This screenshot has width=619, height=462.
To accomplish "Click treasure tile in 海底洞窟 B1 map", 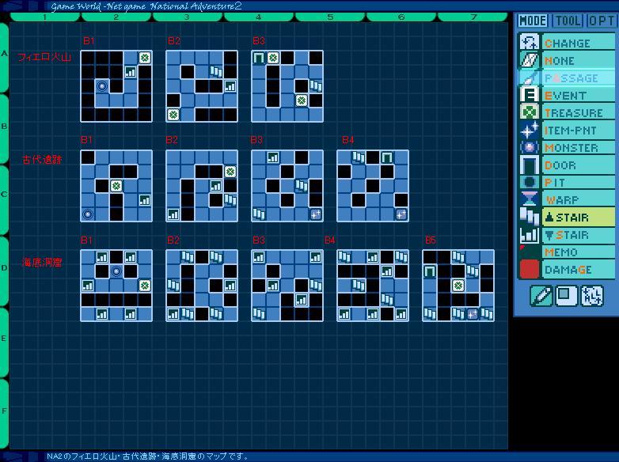I will coord(145,286).
